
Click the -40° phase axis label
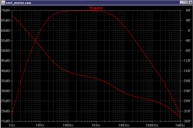(x=188, y=41)
